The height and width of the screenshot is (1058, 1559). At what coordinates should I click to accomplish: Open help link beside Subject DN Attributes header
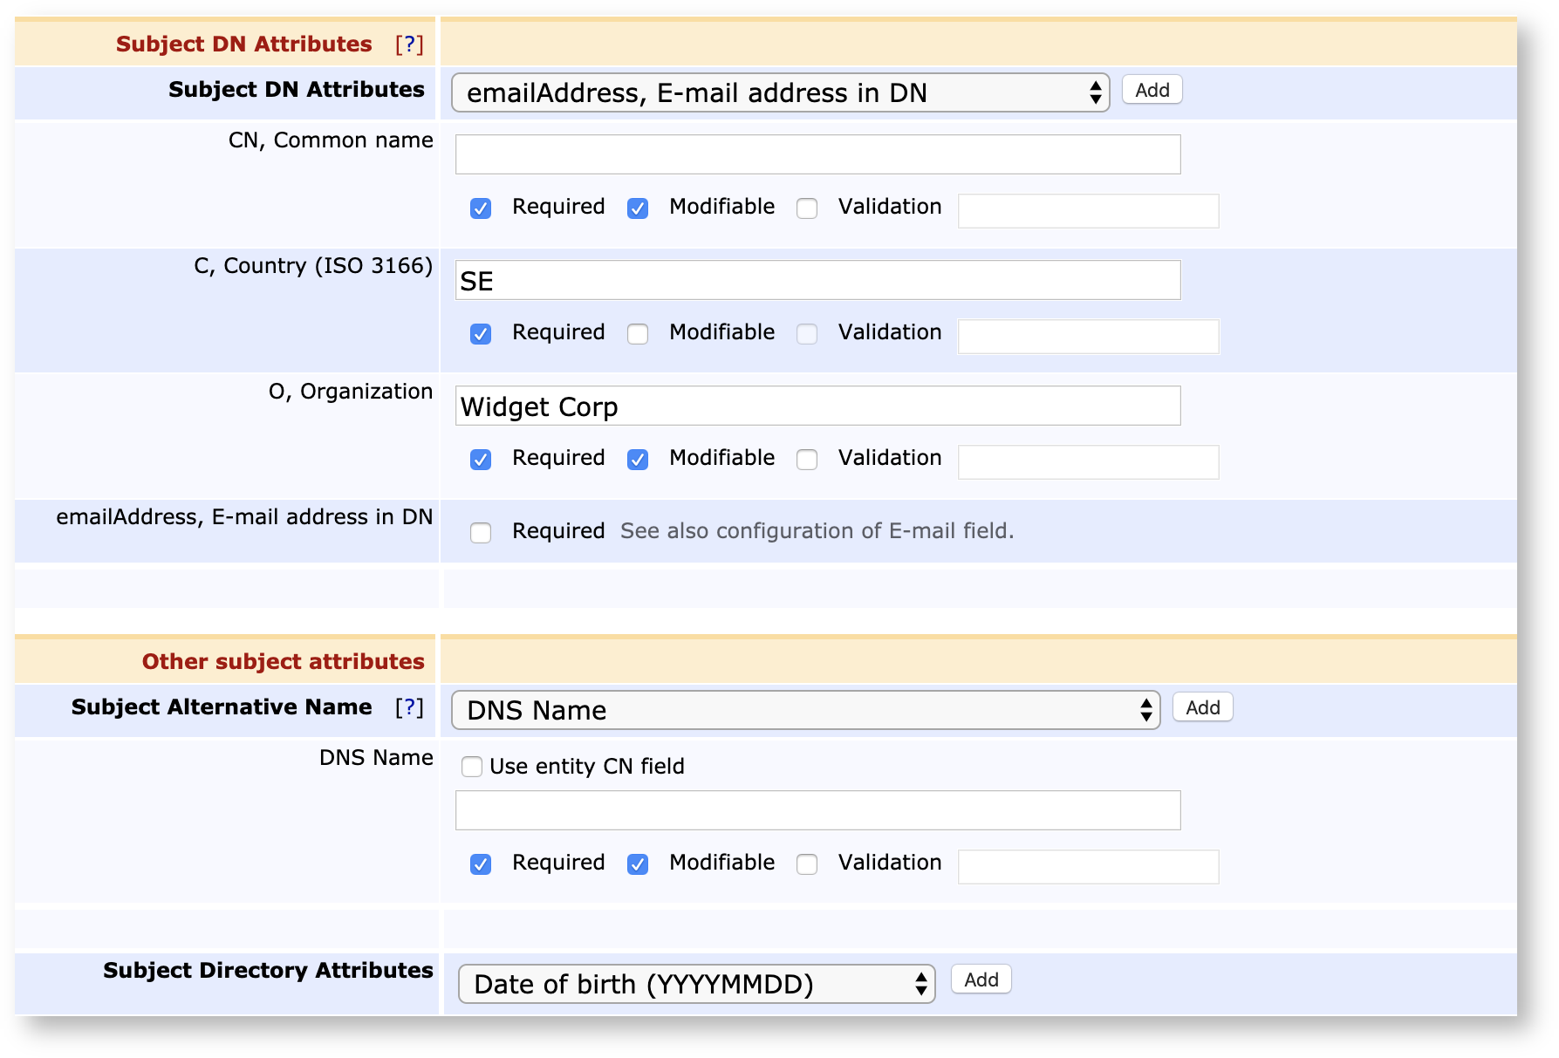pos(408,44)
